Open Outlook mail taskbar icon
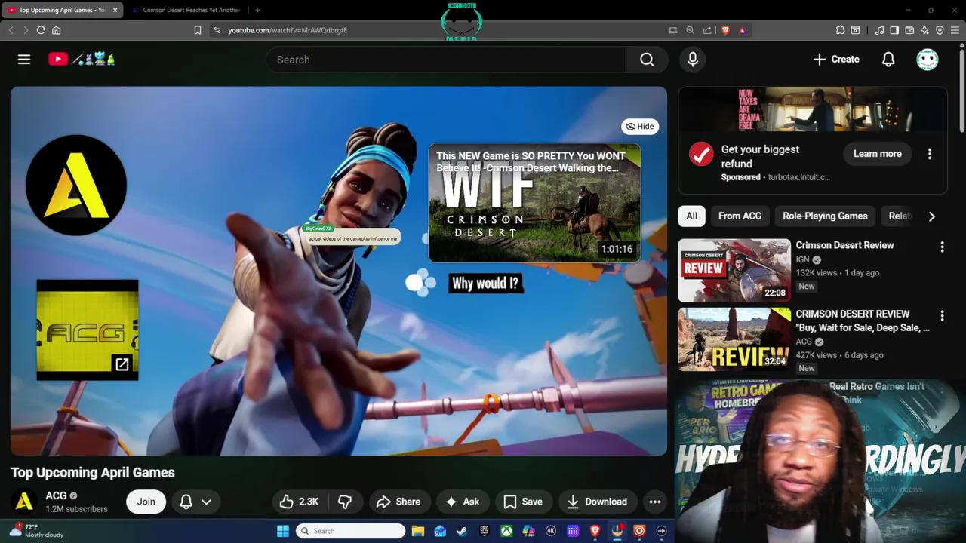This screenshot has width=966, height=543. (440, 532)
